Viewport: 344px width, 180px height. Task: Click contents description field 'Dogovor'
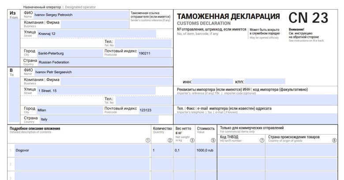(82, 150)
